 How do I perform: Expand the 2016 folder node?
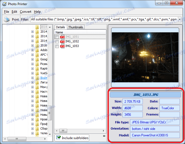coord(32,45)
